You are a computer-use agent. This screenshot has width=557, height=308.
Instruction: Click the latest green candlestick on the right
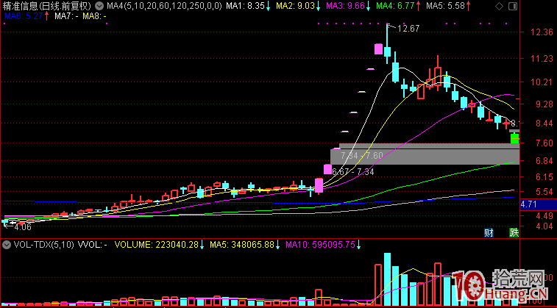[x=515, y=138]
